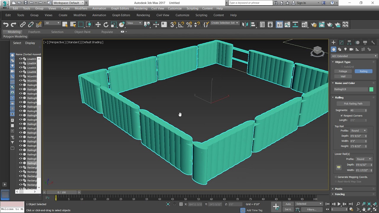Click the Railing019 object name field

tap(351, 89)
